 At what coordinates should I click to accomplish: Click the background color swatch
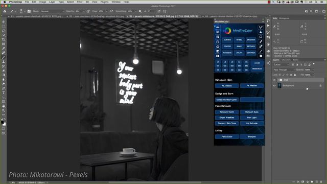pyautogui.click(x=5, y=124)
